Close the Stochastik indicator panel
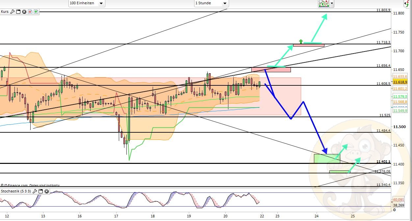Image resolution: width=412 pixels, height=221 pixels. [46, 191]
